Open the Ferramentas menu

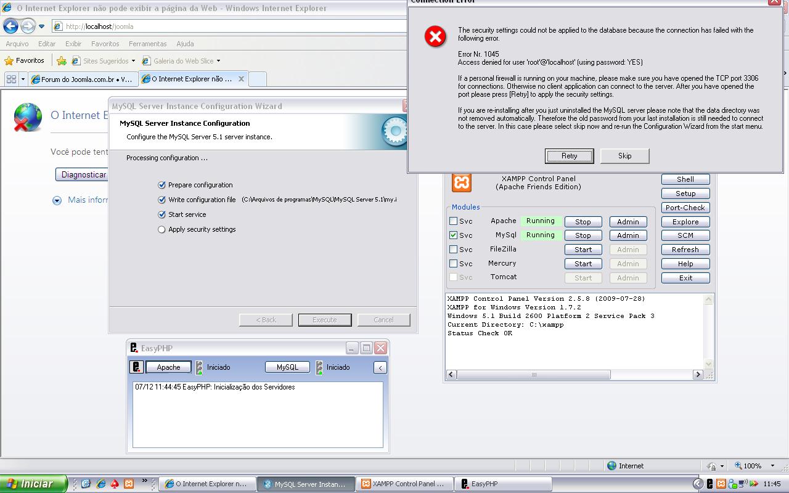pyautogui.click(x=148, y=44)
